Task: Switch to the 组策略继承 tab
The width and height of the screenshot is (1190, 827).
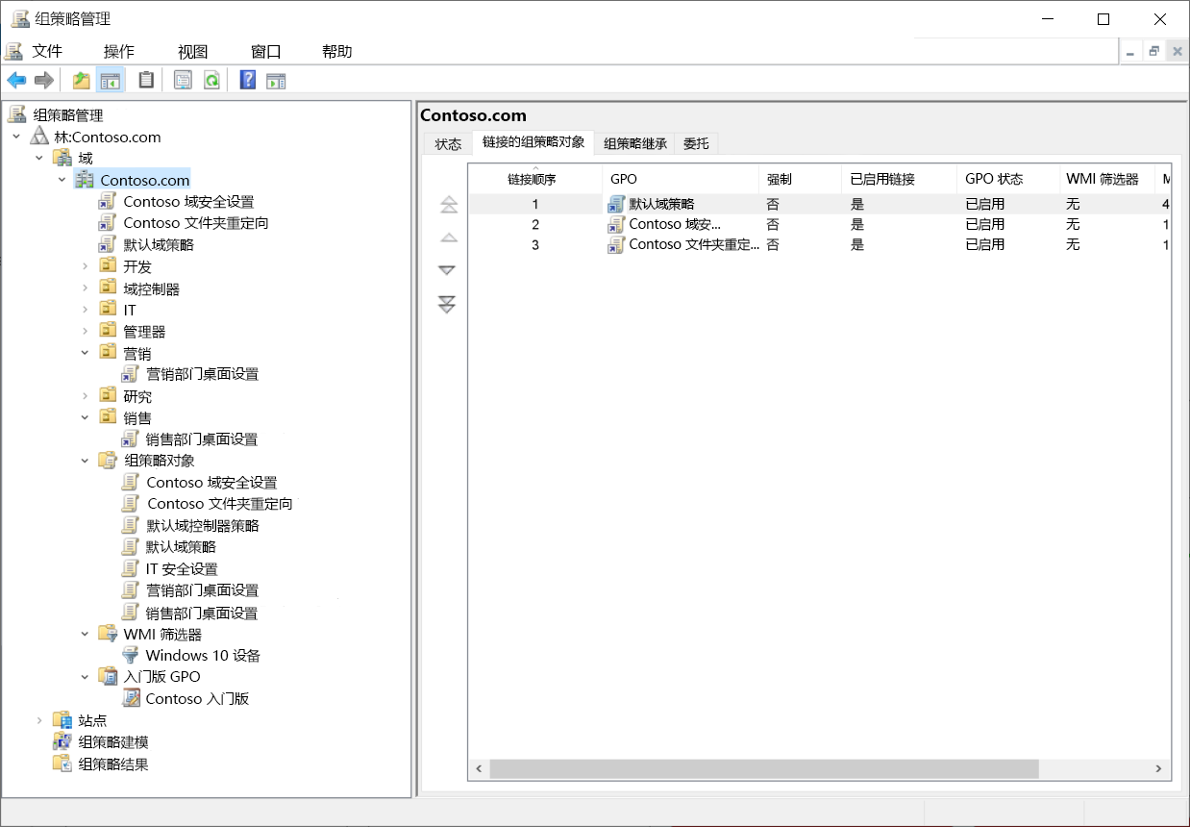Action: (634, 144)
